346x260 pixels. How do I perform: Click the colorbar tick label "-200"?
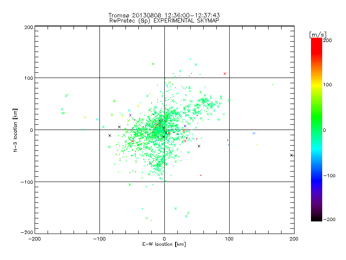329,219
